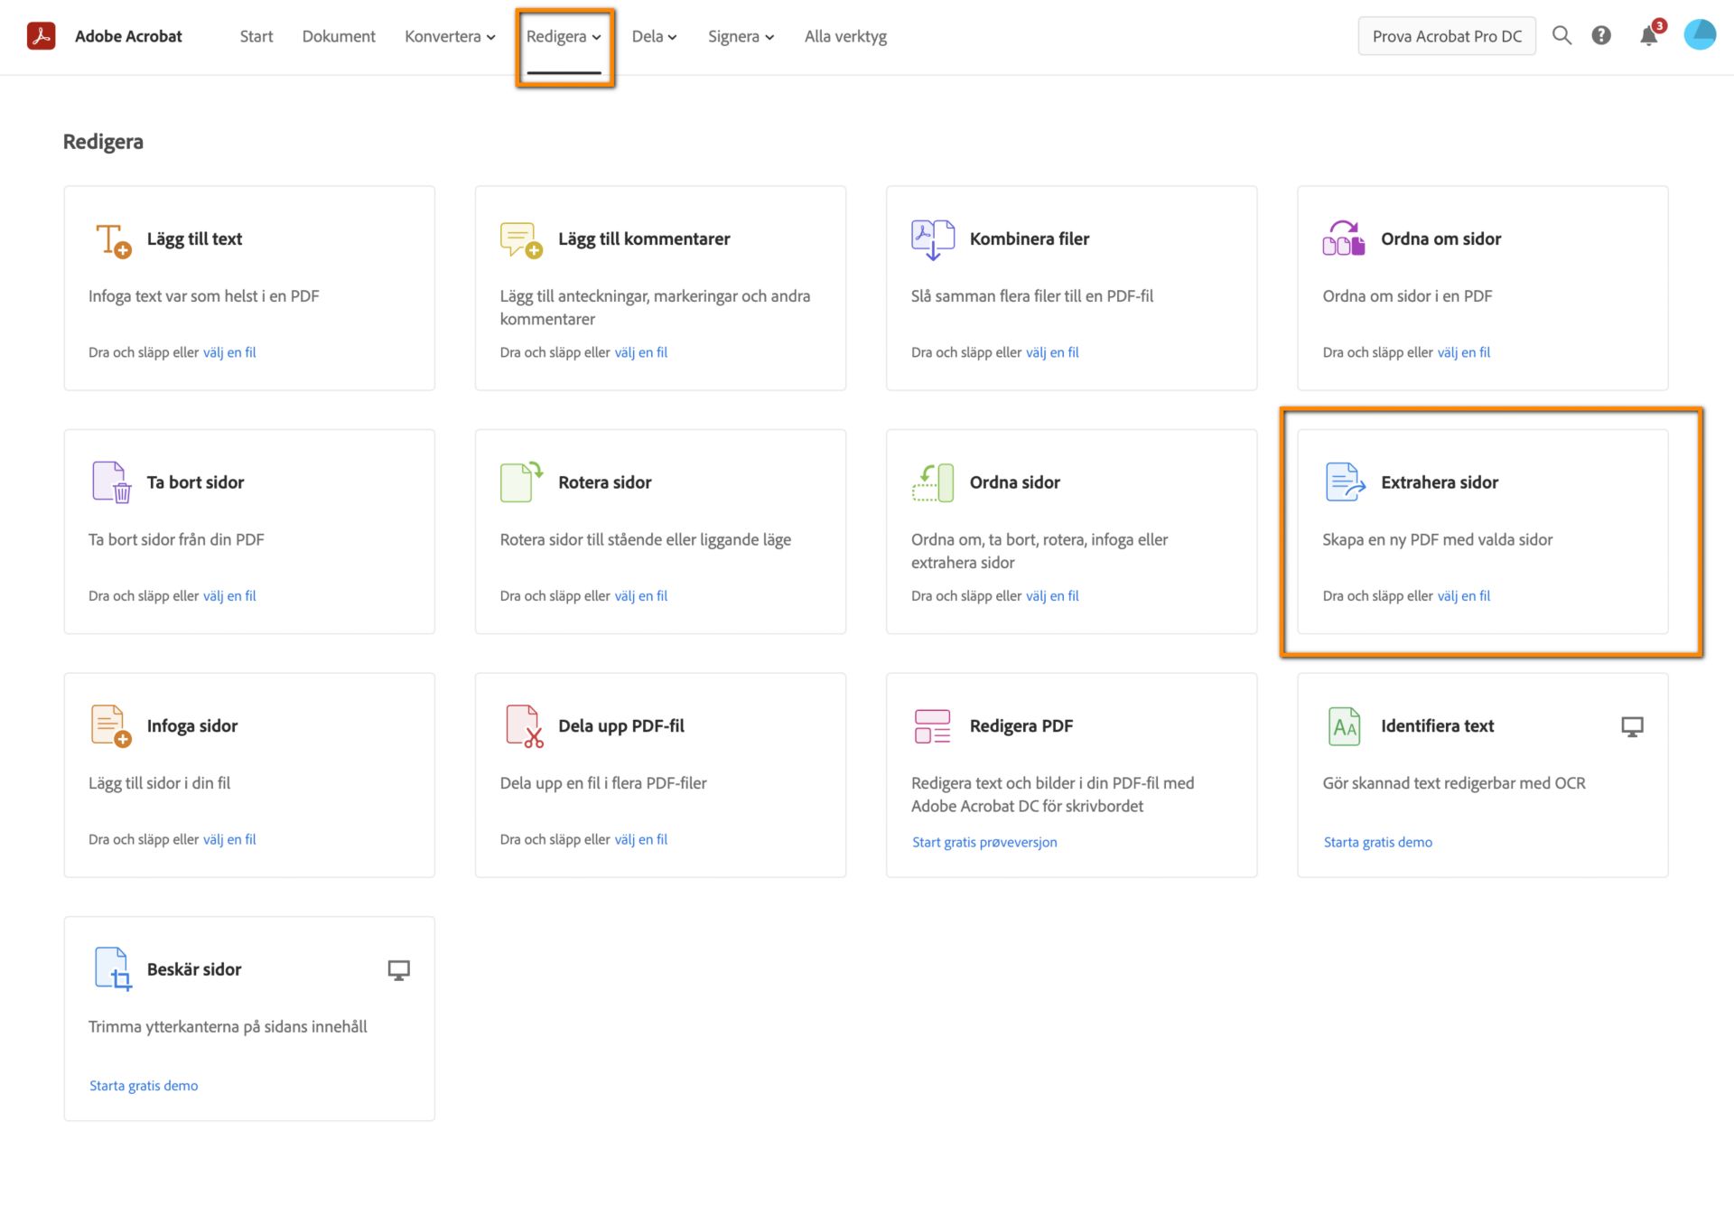This screenshot has width=1734, height=1215.
Task: Expand the Signera dropdown menu
Action: click(741, 37)
